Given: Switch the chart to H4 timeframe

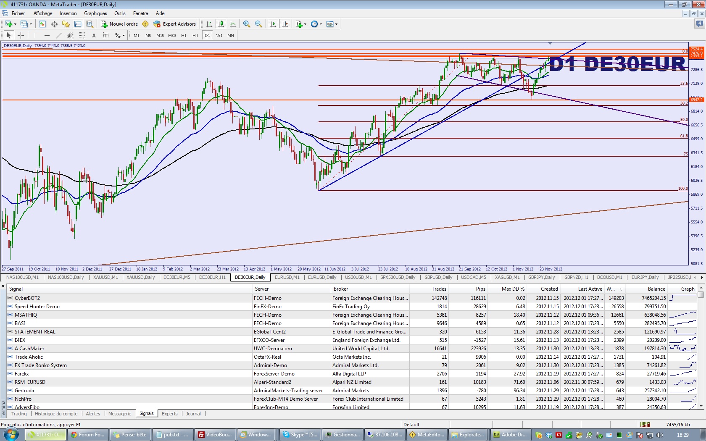Looking at the screenshot, I should pyautogui.click(x=195, y=36).
